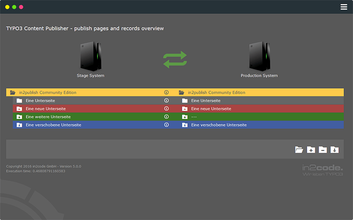
Task: Click the open folder legend icon in the footer bar
Action: click(x=299, y=150)
